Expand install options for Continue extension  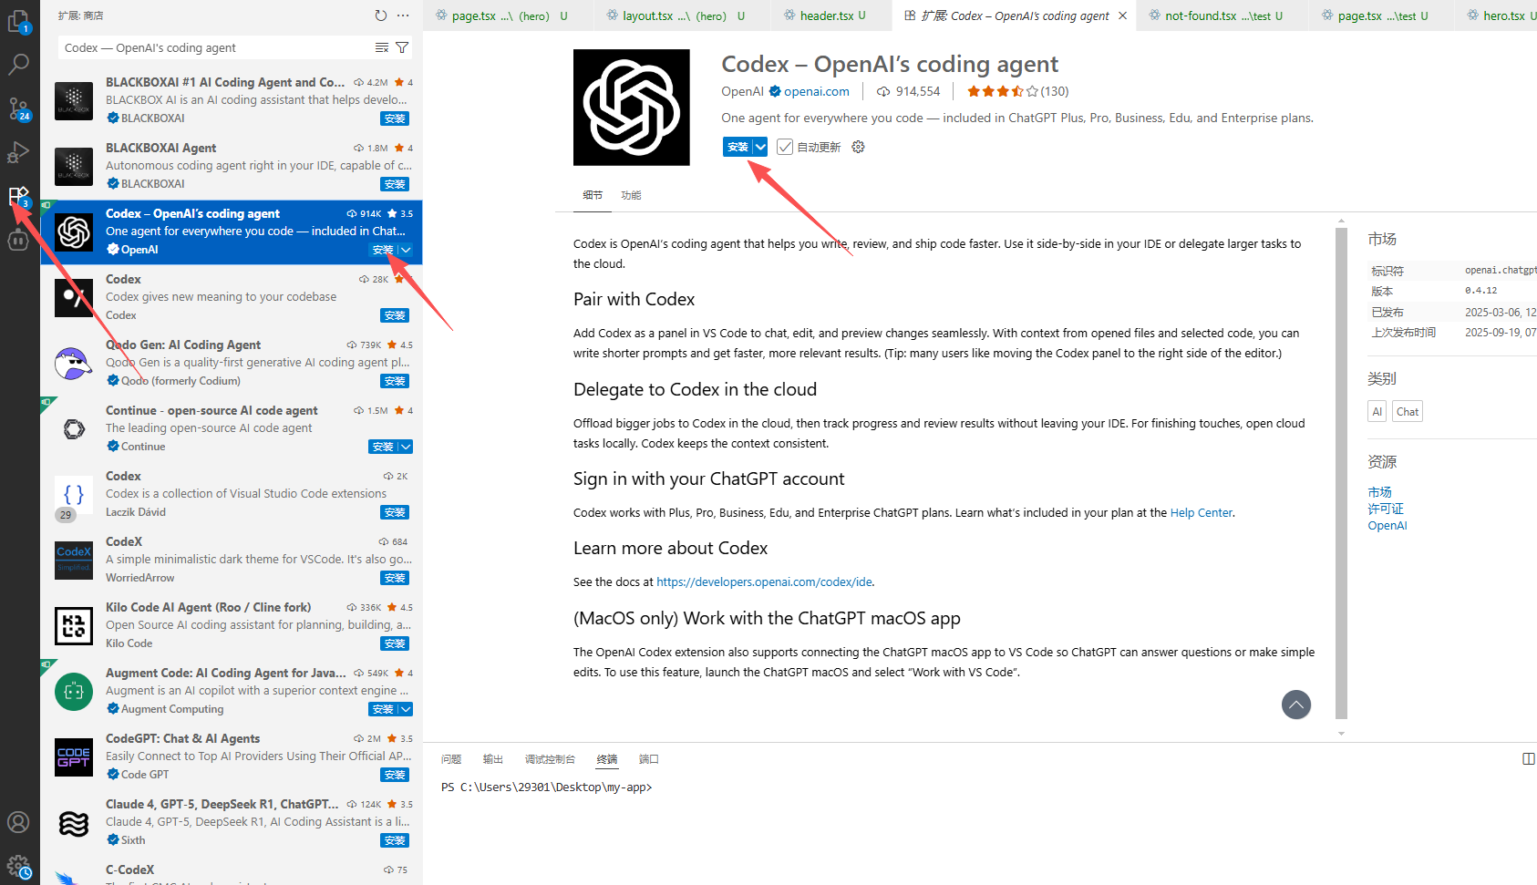[406, 447]
